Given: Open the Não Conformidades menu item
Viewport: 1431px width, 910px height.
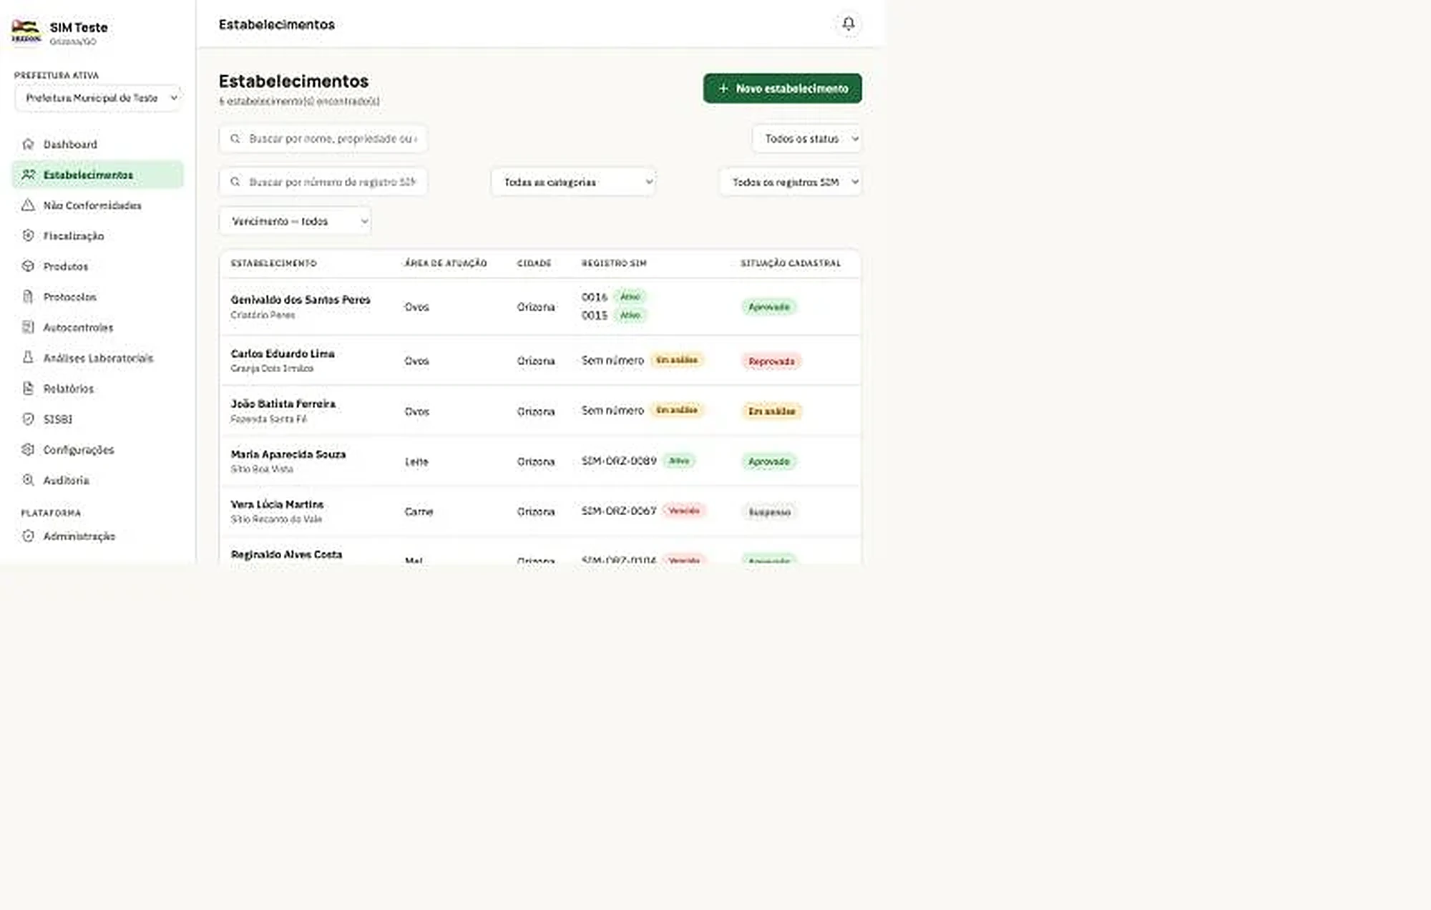Looking at the screenshot, I should click(97, 205).
